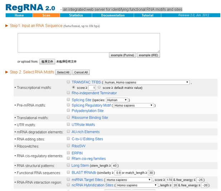Click inside the RNA sequence text area
This screenshot has height=191, width=221.
(x=89, y=43)
